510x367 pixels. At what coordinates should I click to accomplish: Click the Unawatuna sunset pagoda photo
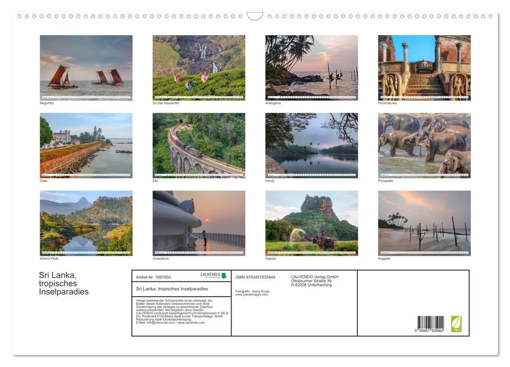pos(199,223)
